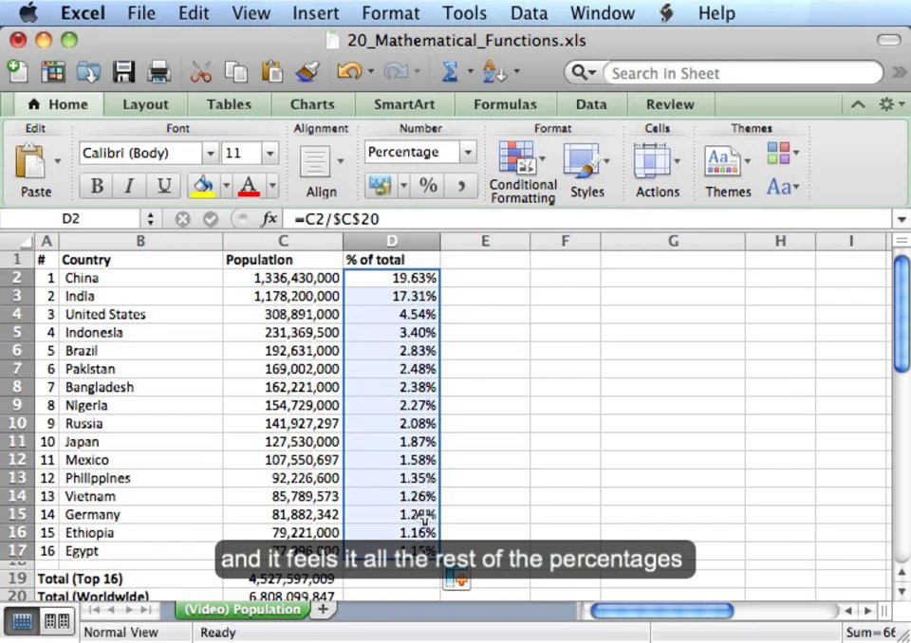Screen dimensions: 911x643
Task: Apply percent style button
Action: (x=428, y=186)
